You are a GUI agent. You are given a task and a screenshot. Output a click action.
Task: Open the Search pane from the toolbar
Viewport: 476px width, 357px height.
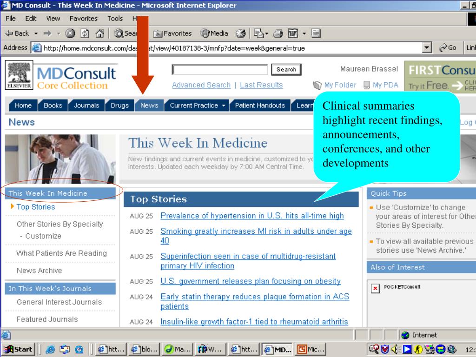coord(125,33)
